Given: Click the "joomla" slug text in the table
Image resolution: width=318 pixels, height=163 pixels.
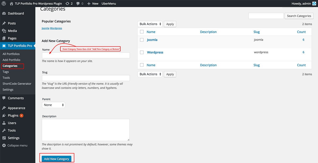Looking at the screenshot, I should (258, 40).
